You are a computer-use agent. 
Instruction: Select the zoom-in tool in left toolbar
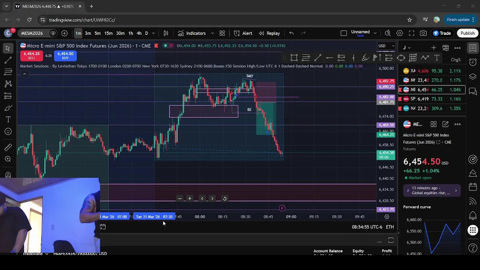pos(8,159)
